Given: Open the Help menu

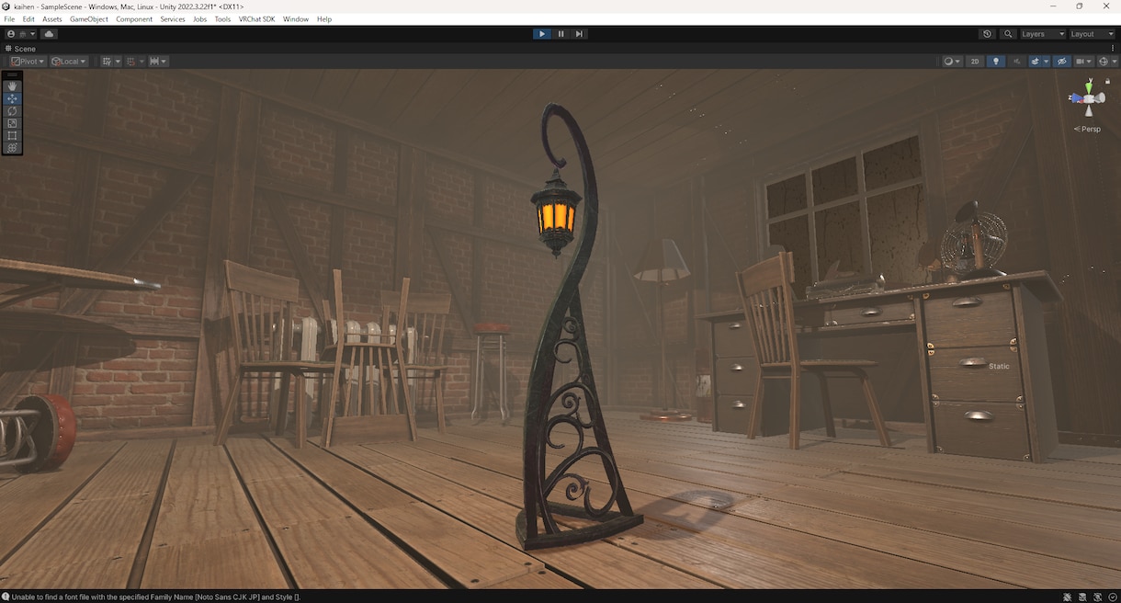Looking at the screenshot, I should coord(323,19).
